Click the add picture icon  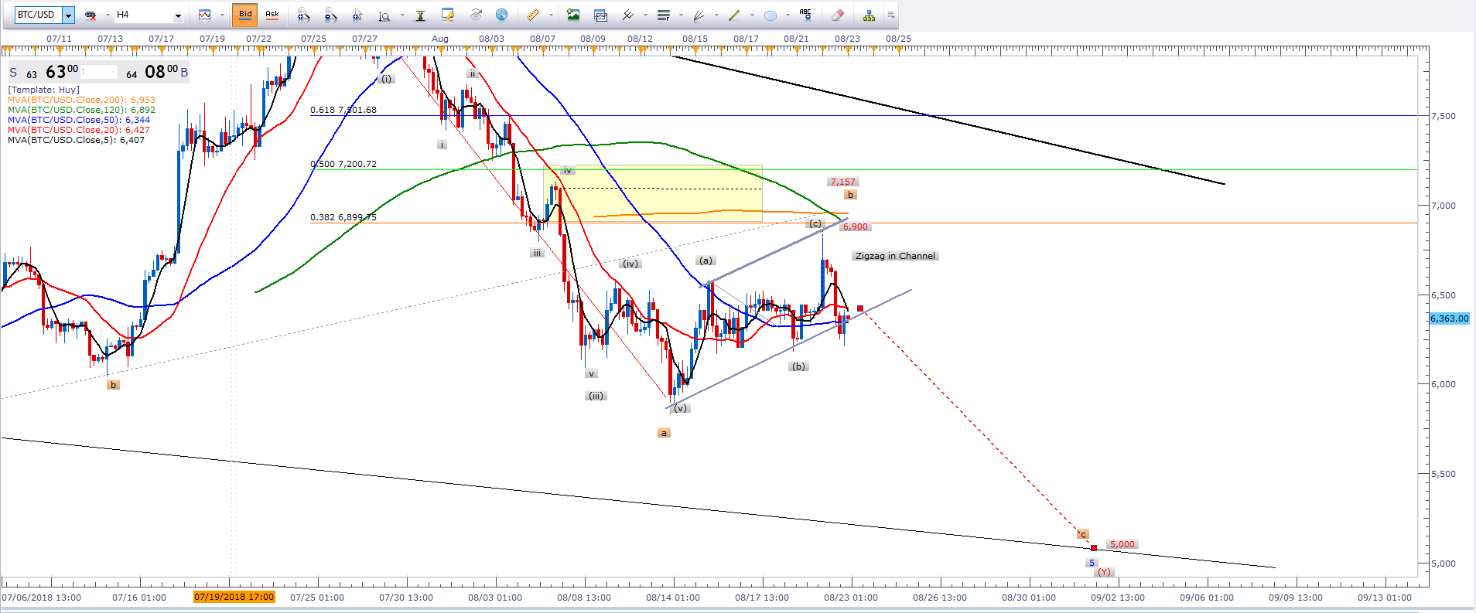click(573, 15)
